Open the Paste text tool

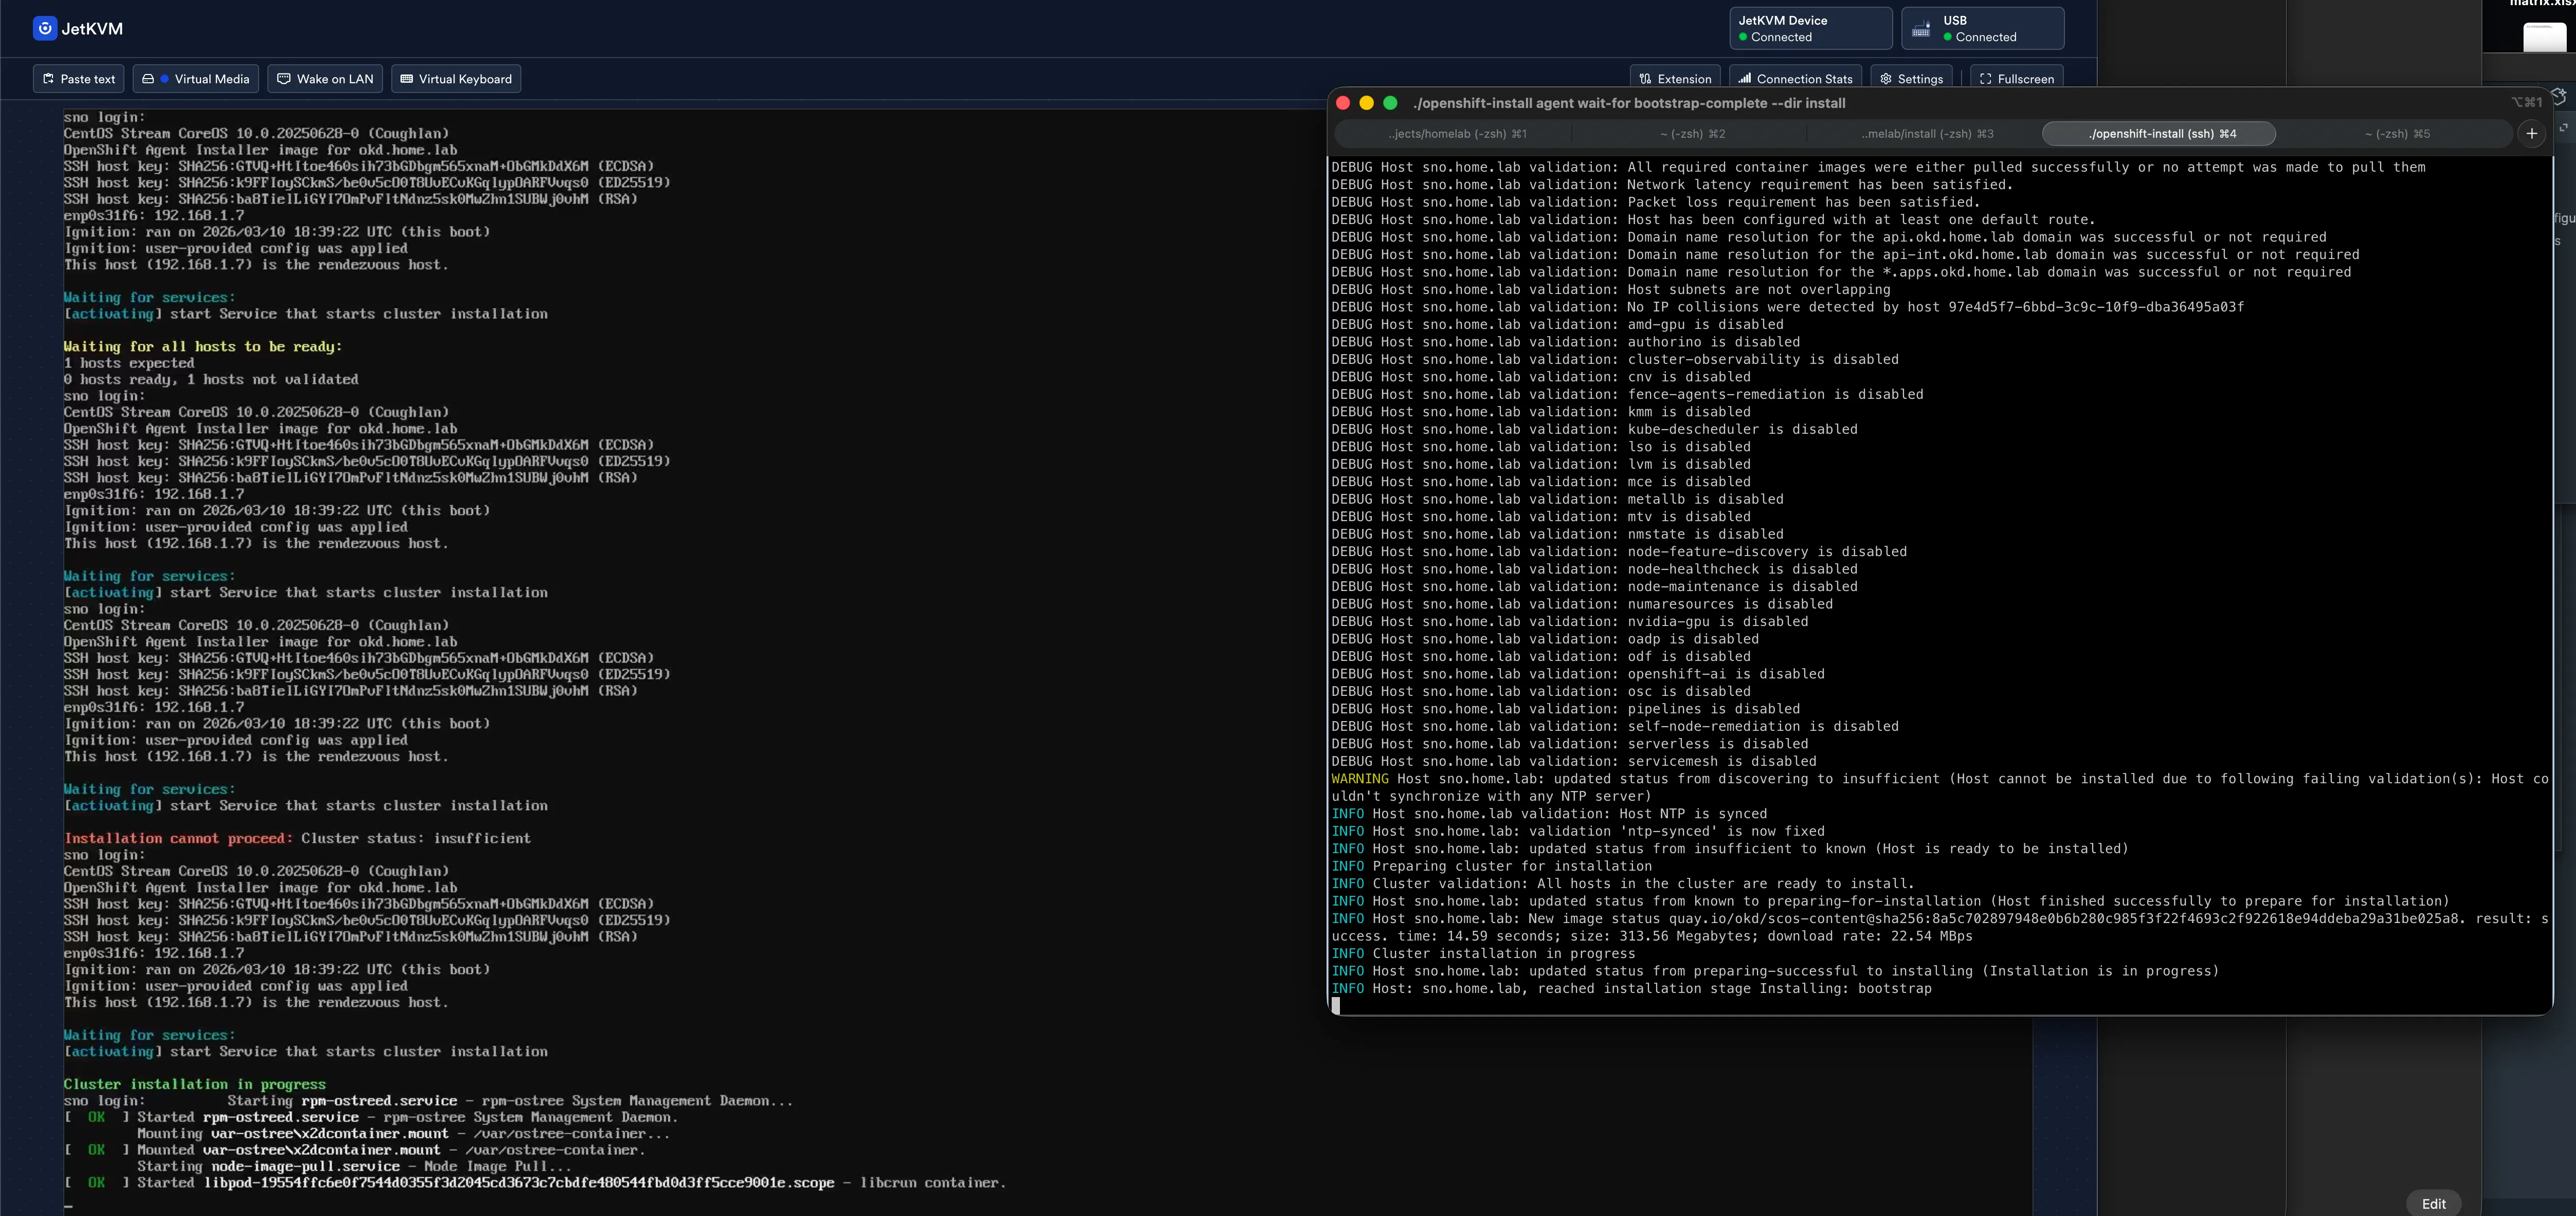click(79, 79)
